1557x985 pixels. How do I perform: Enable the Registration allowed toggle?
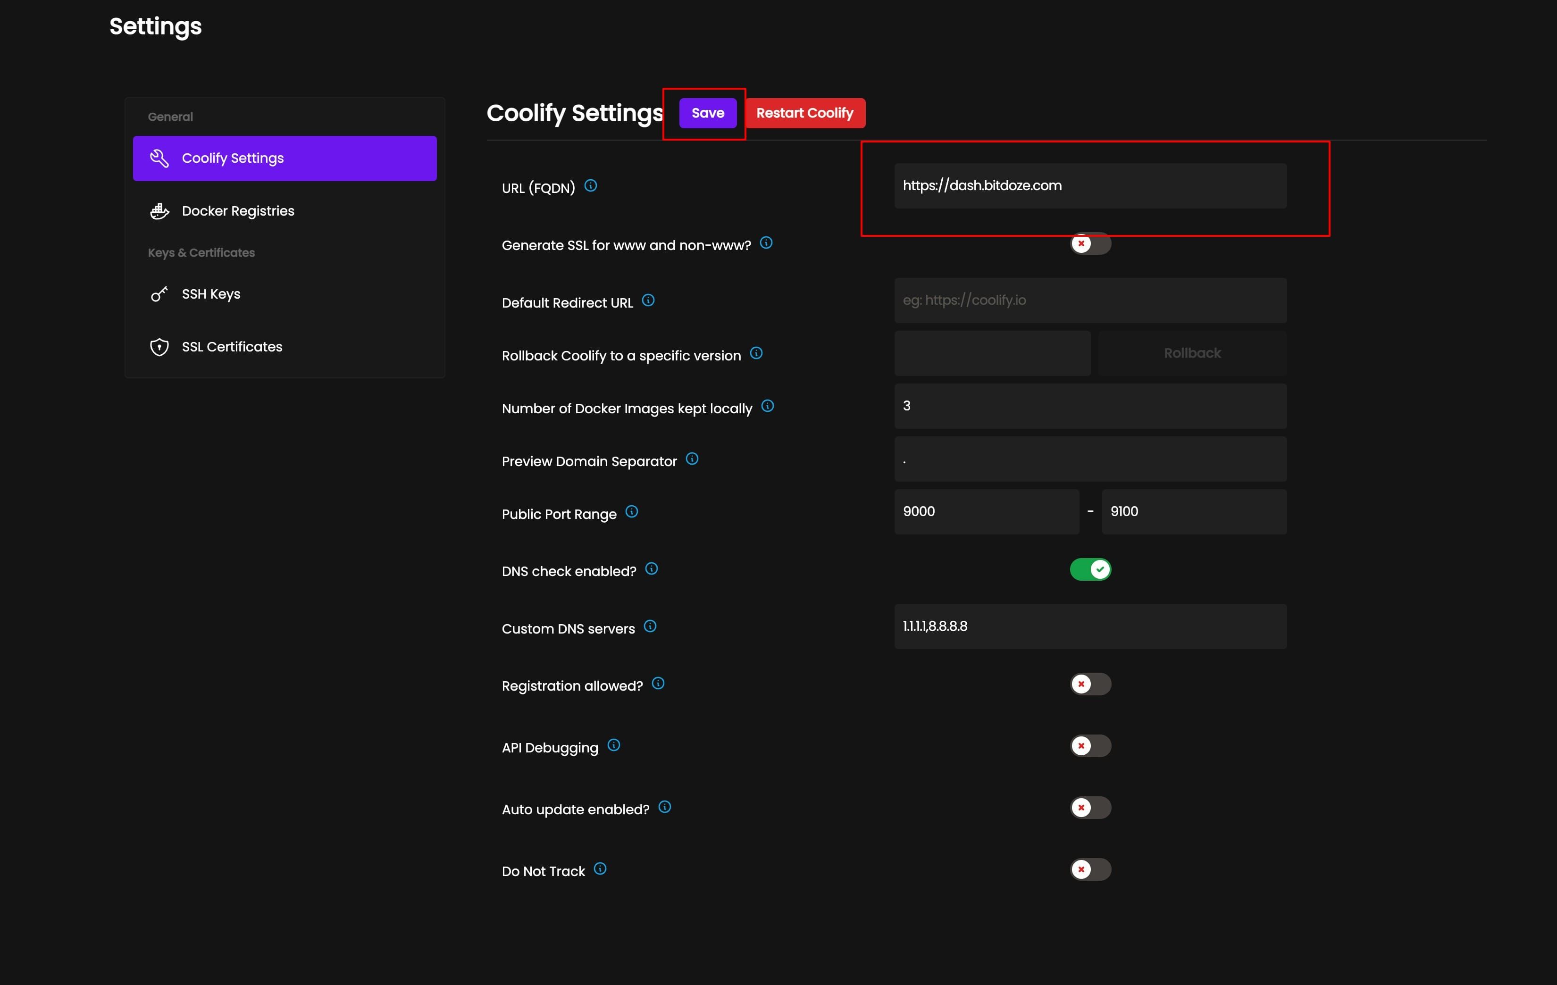[x=1090, y=684]
